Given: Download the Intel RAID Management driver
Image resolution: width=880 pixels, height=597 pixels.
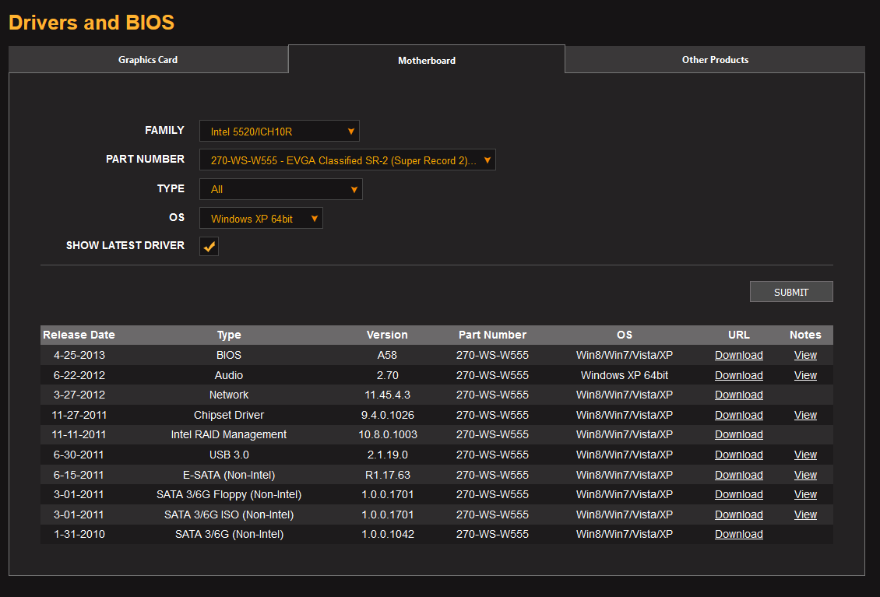Looking at the screenshot, I should 738,435.
